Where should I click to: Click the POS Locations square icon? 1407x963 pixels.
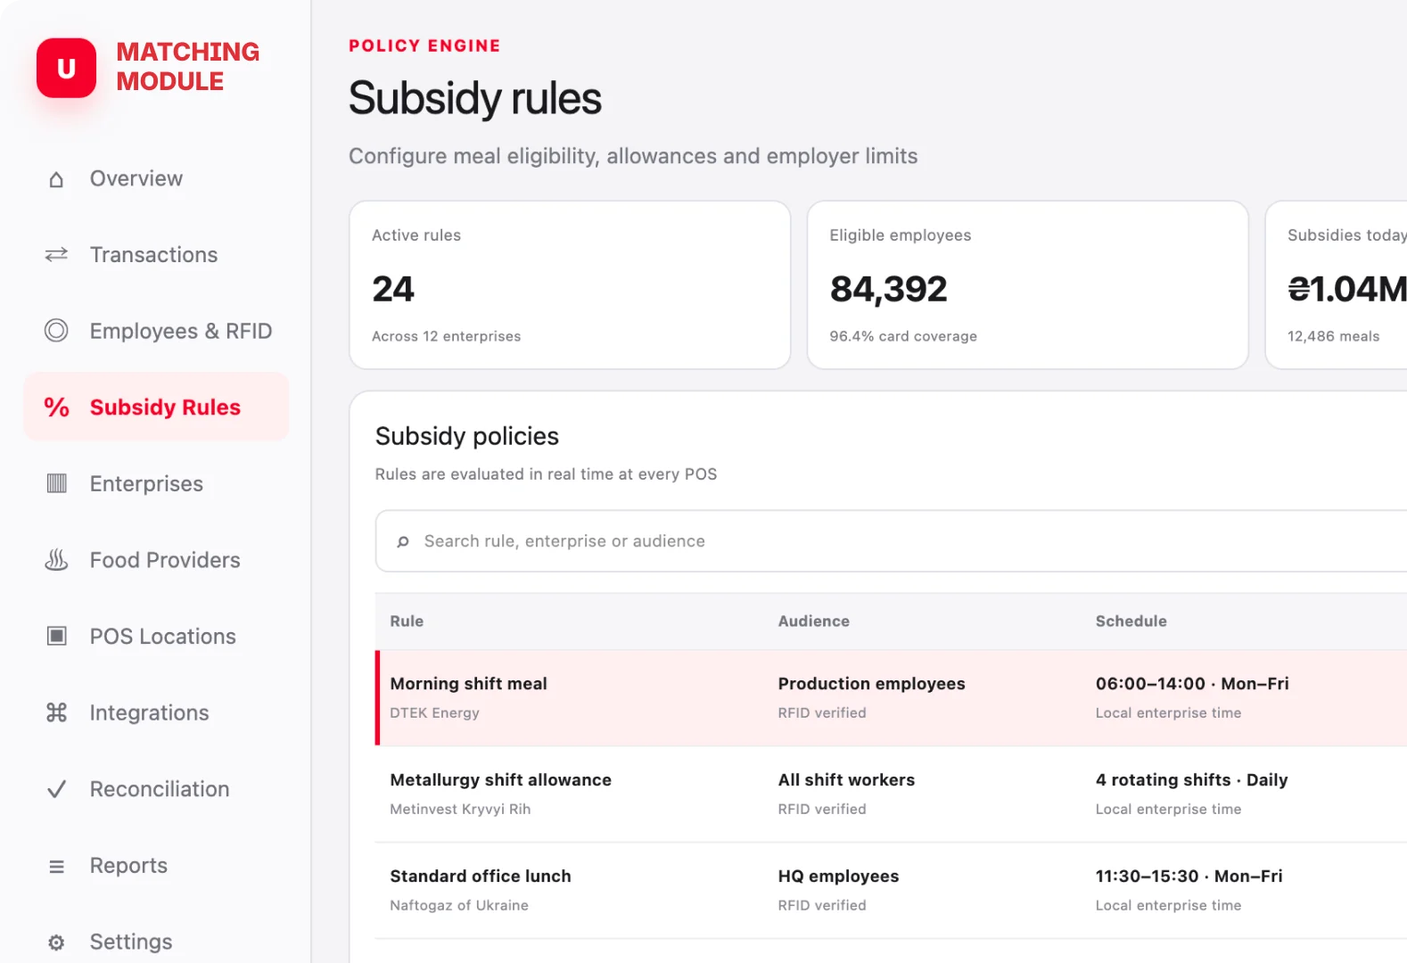(x=56, y=636)
